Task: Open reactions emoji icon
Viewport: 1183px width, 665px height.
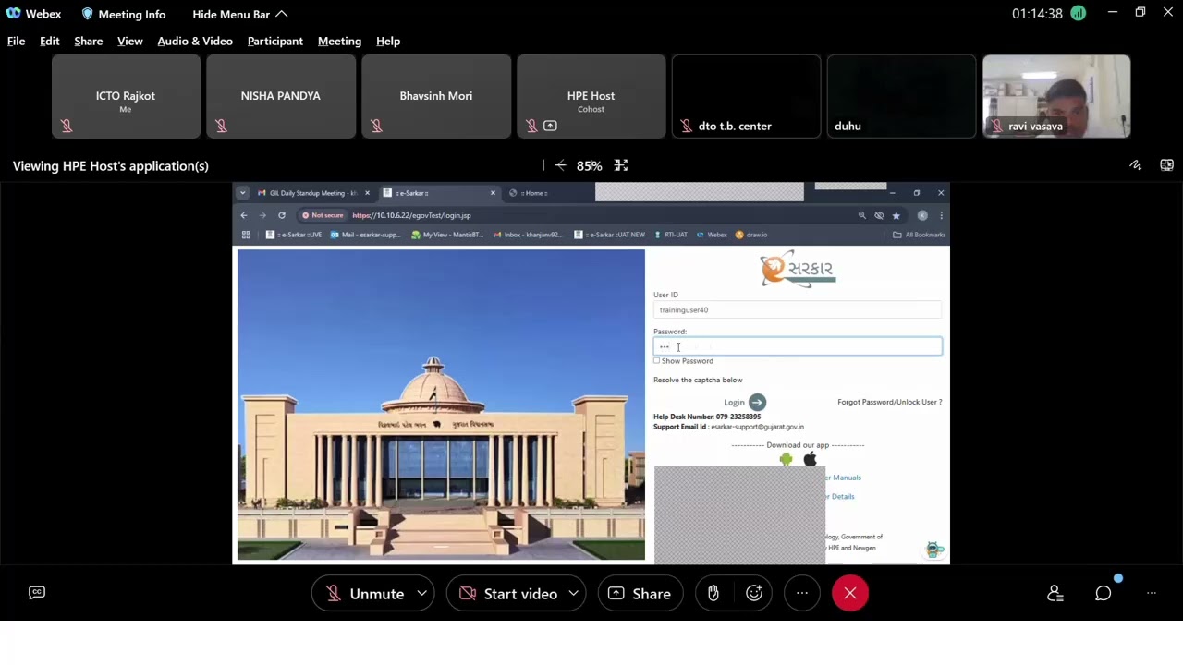Action: click(x=754, y=593)
